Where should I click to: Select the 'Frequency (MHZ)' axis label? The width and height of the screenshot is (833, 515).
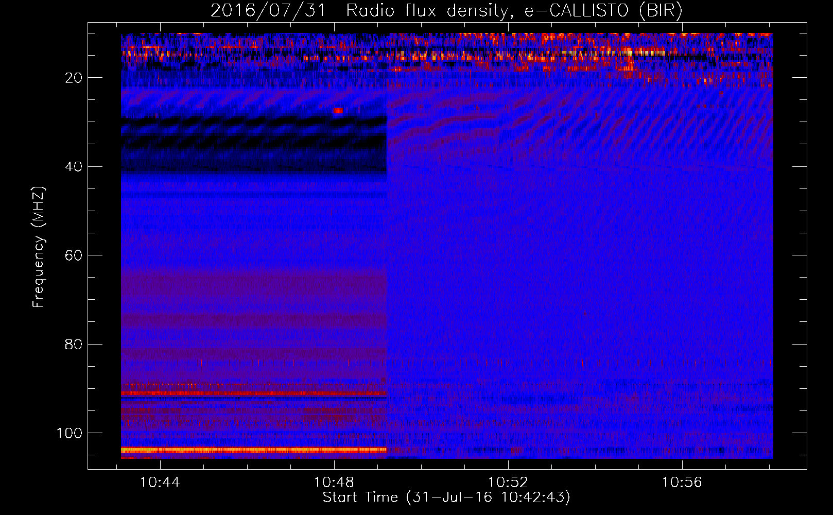tap(39, 247)
